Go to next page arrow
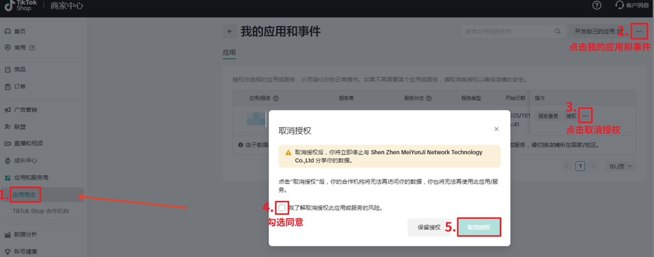Screen dimensions: 654x257 coord(594,166)
